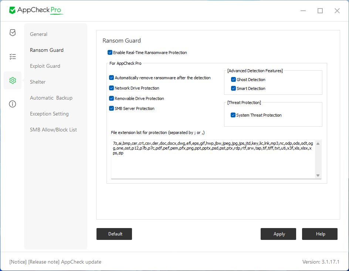
Task: Open the Exploit Guard settings tab
Action: [45, 66]
